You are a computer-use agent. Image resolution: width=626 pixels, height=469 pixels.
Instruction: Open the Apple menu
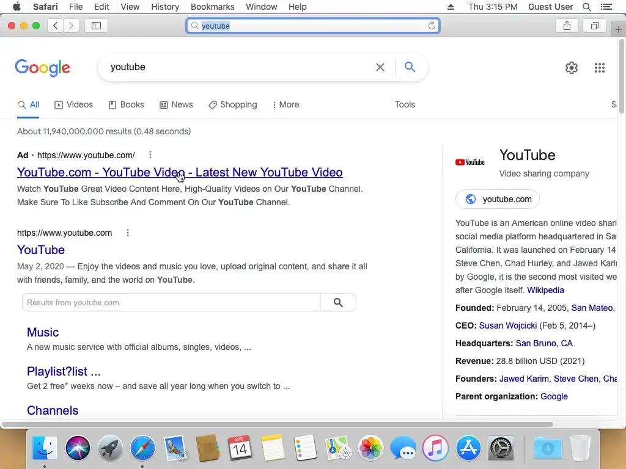tap(17, 6)
